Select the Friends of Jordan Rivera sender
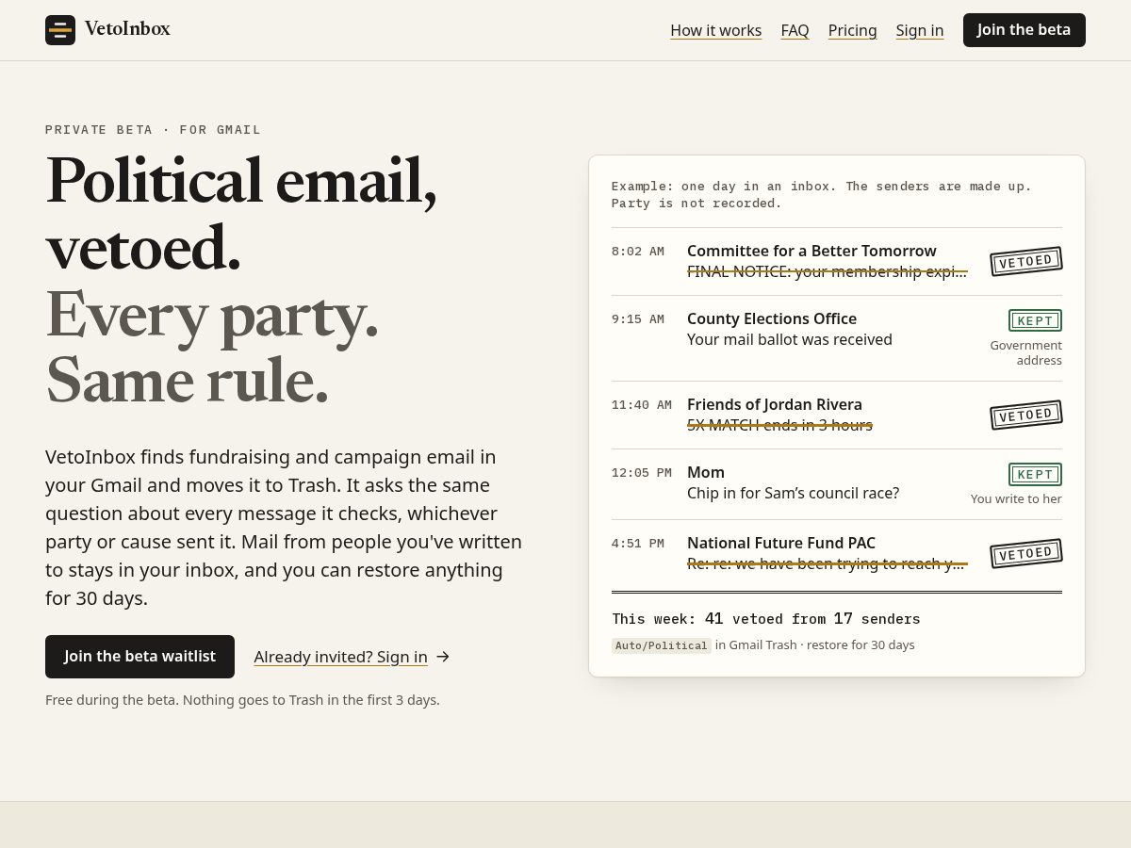The height and width of the screenshot is (848, 1131). tap(775, 404)
